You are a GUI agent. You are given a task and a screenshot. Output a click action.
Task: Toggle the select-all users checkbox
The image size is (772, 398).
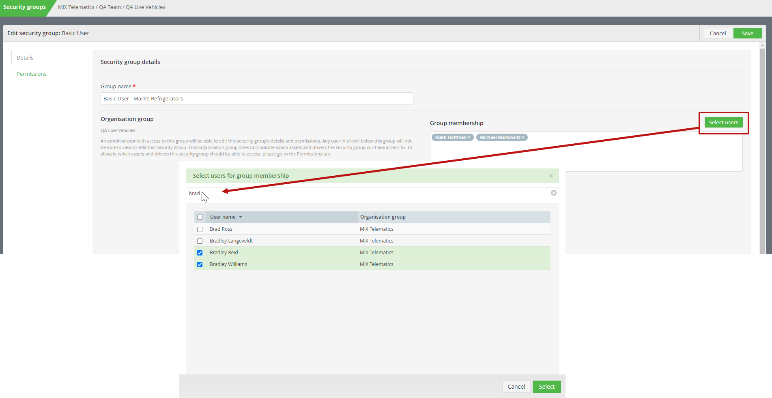[200, 217]
